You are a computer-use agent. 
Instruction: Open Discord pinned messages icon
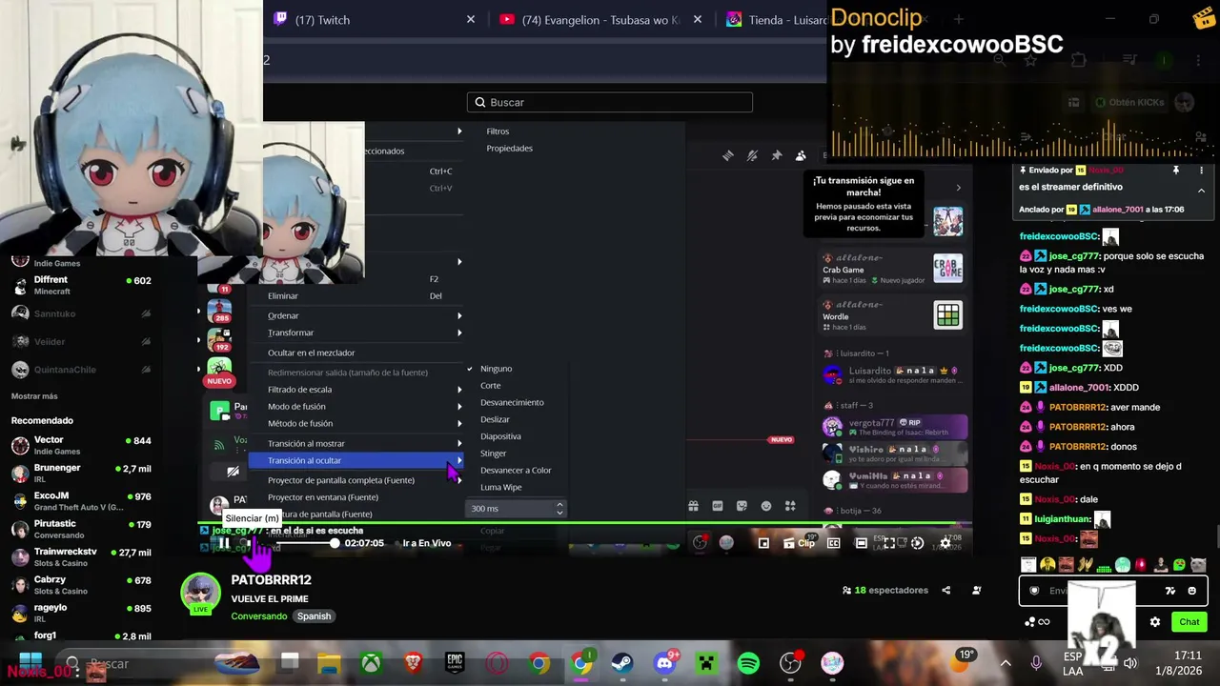777,156
